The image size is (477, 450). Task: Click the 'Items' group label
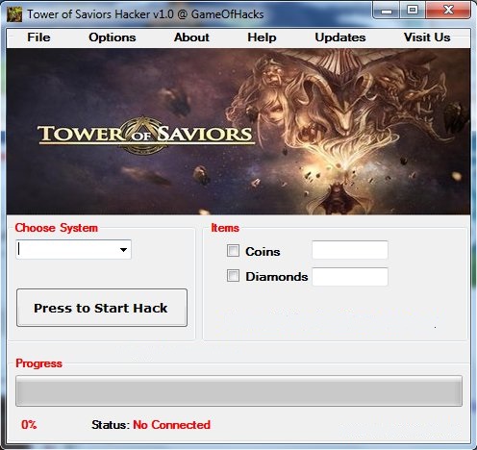225,228
